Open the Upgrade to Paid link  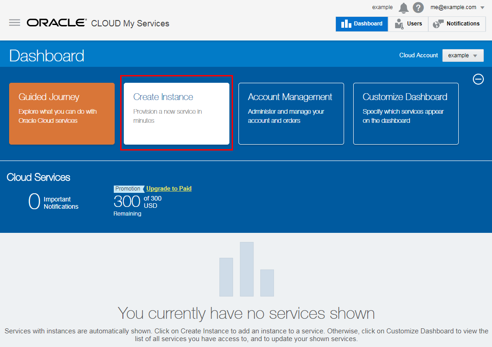(169, 188)
